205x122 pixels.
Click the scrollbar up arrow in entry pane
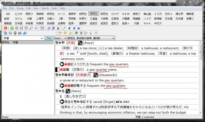point(200,42)
